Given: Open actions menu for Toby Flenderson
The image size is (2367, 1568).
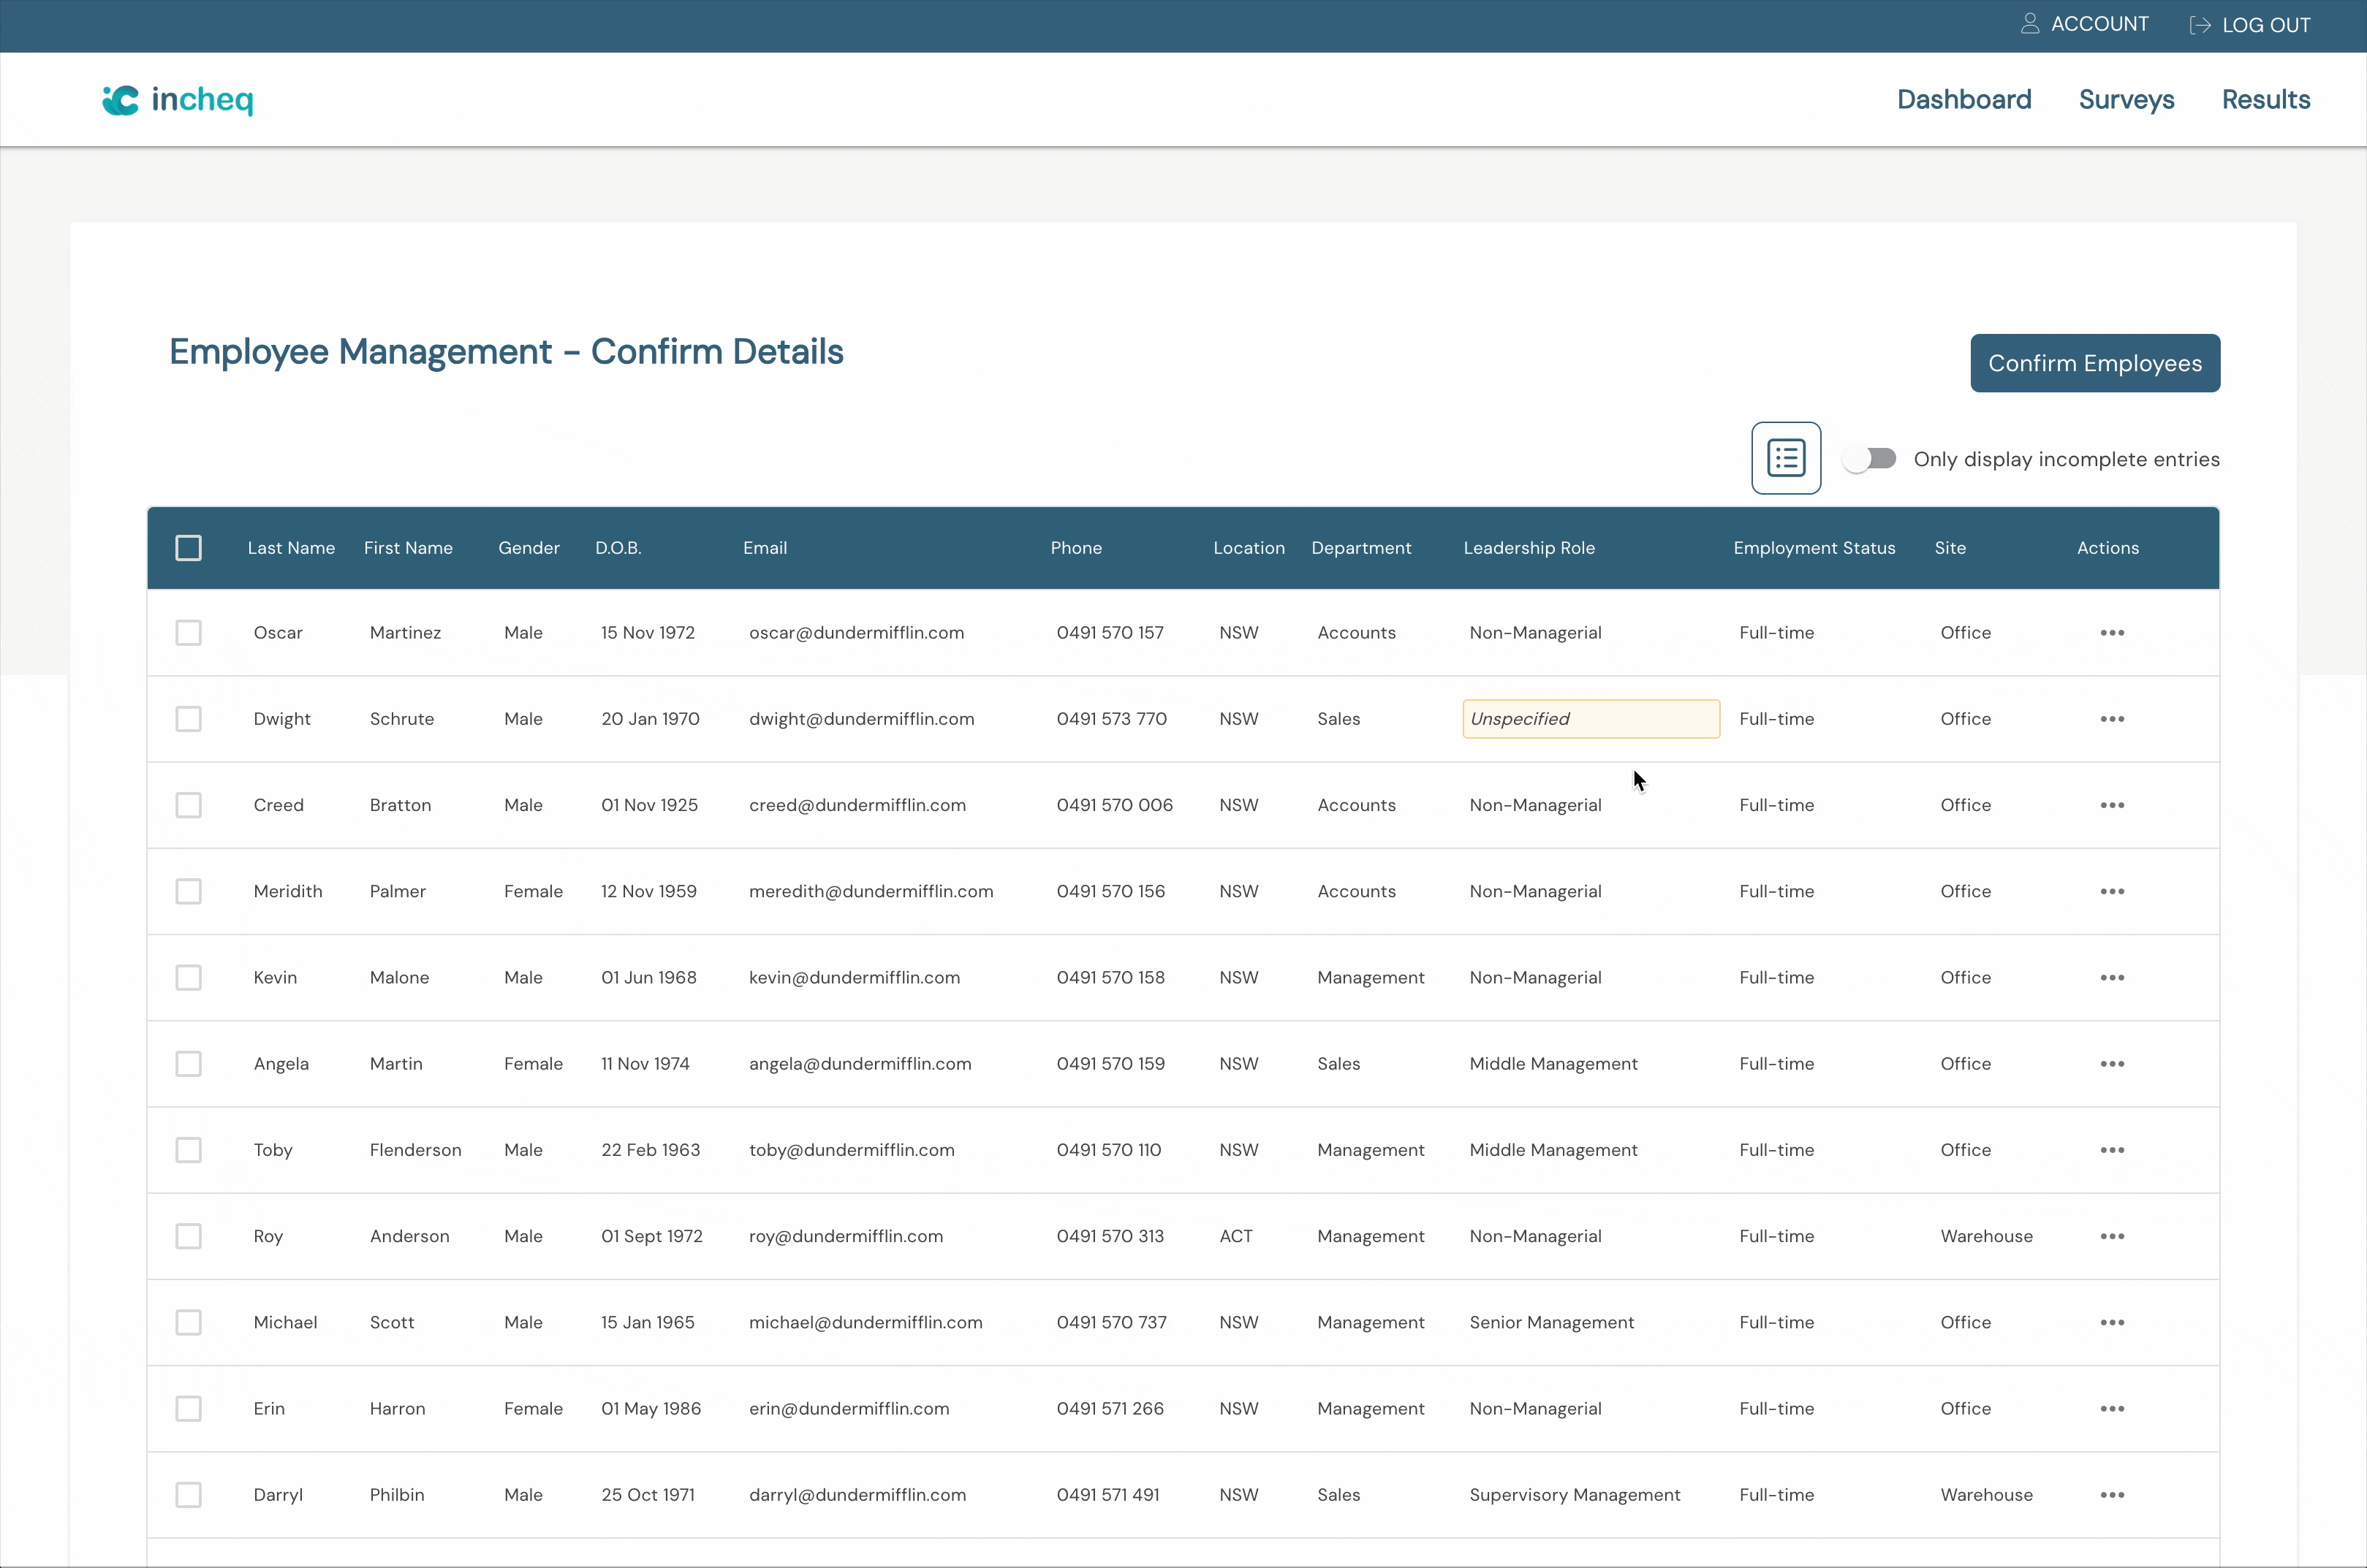Looking at the screenshot, I should point(2112,1150).
